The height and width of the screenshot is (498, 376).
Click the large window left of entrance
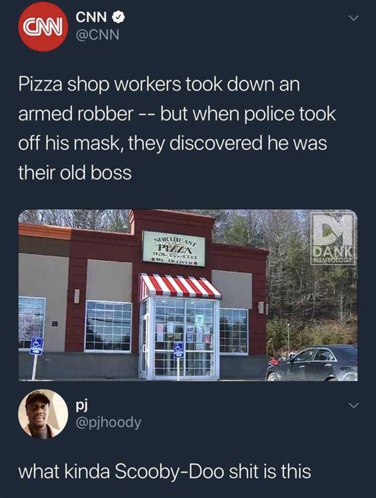click(108, 326)
